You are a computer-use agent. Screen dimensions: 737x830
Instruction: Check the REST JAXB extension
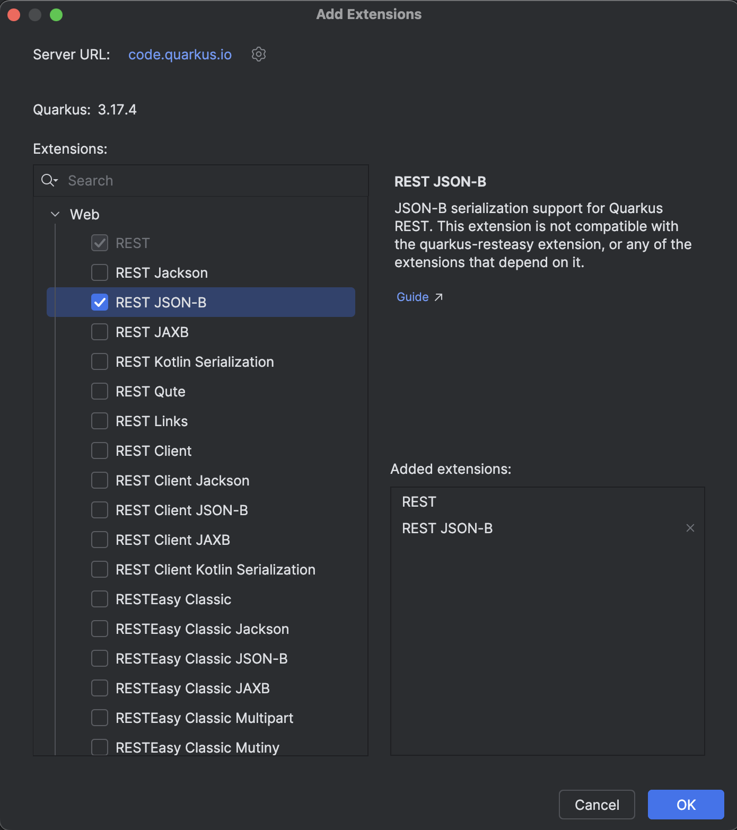click(99, 332)
